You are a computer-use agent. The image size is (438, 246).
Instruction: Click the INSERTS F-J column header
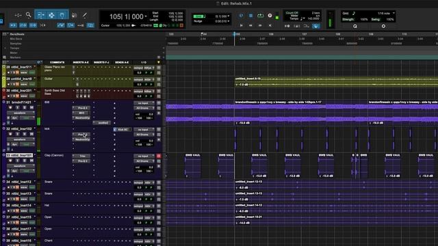101,62
